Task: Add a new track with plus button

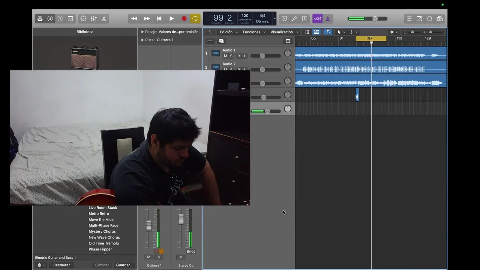Action: pyautogui.click(x=210, y=40)
